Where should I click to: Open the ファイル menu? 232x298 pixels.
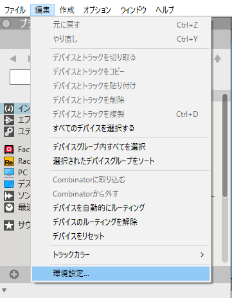(15, 10)
